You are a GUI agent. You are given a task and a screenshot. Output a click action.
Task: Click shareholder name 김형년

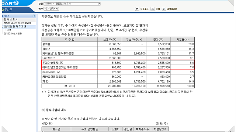coord(46,49)
